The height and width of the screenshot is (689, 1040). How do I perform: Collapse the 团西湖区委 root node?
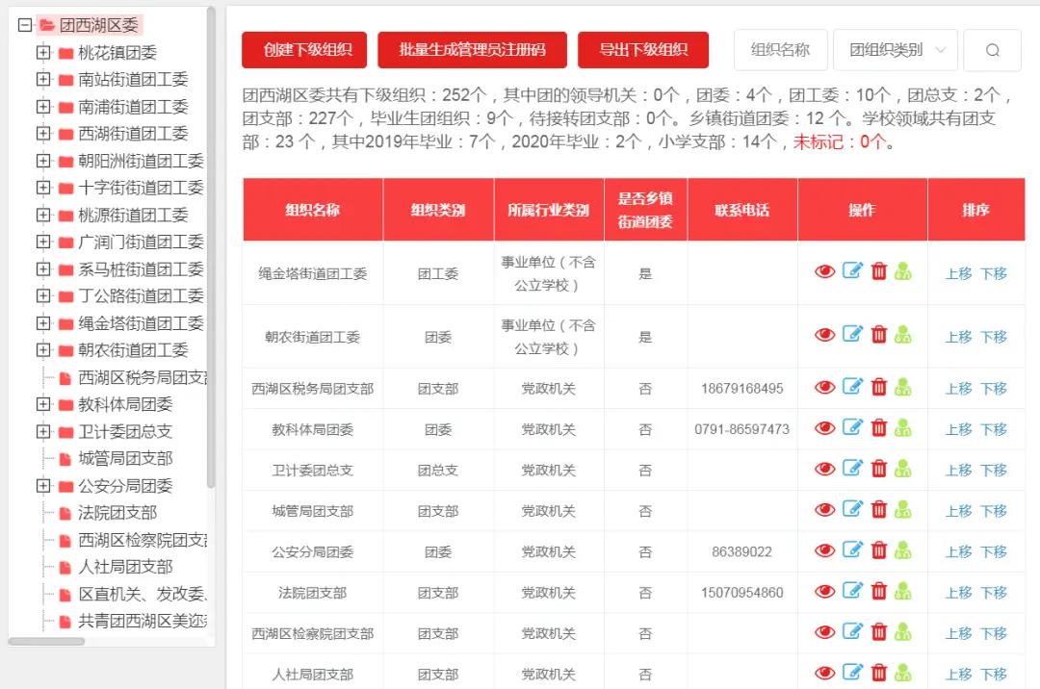25,26
